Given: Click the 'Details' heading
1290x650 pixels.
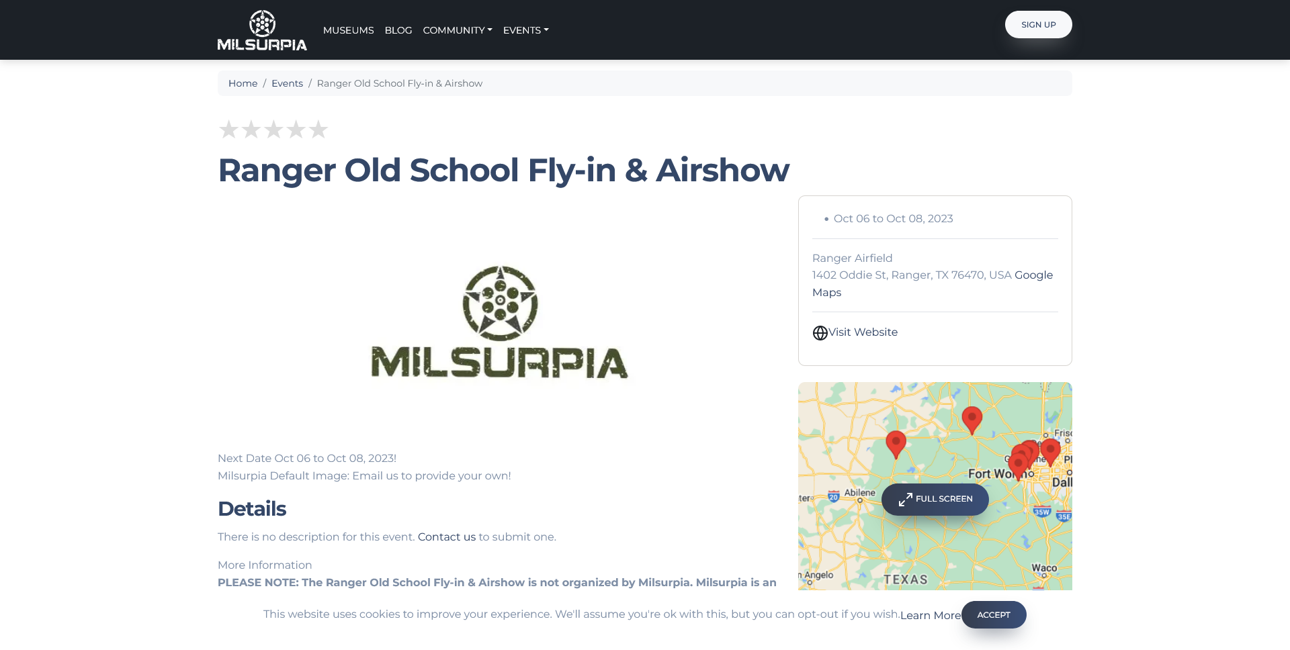Looking at the screenshot, I should 252,509.
